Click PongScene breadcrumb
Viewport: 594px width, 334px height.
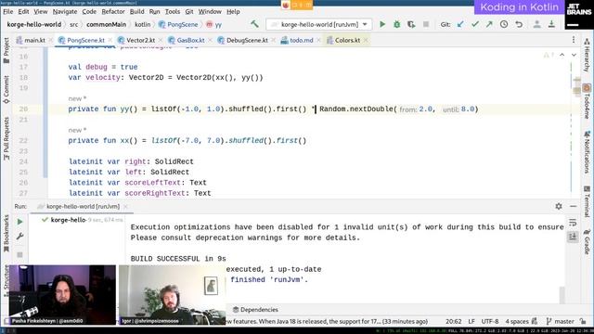pyautogui.click(x=178, y=24)
